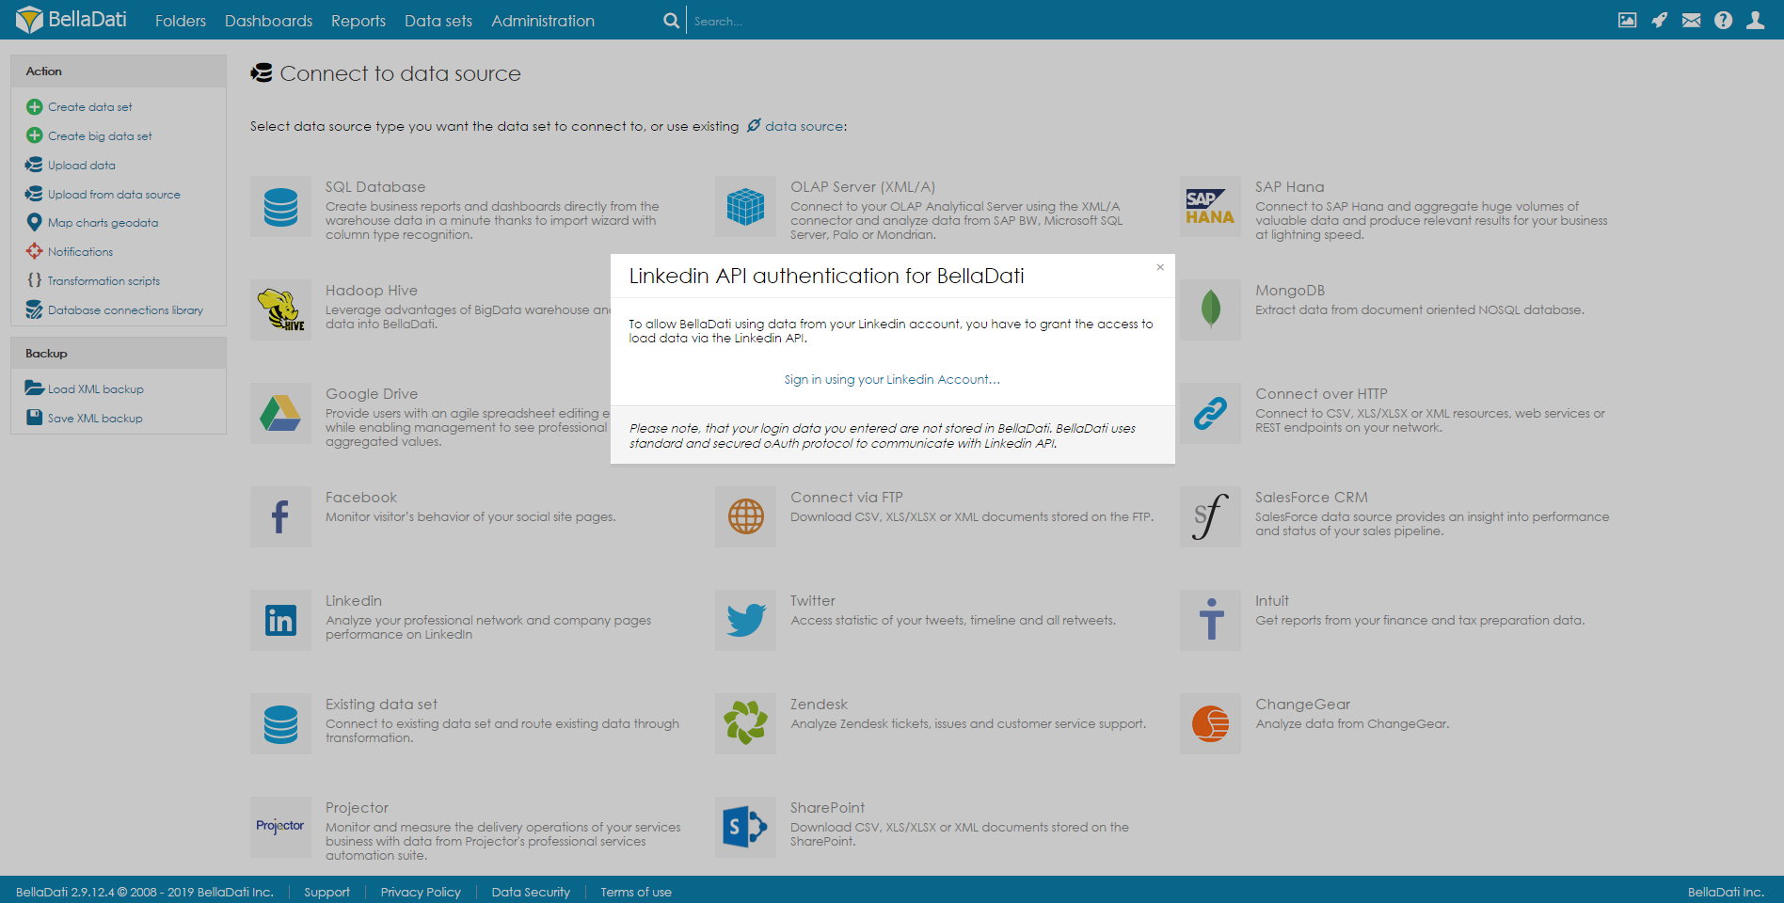Open the Data sets menu
Screen dimensions: 1784x903
coord(438,21)
